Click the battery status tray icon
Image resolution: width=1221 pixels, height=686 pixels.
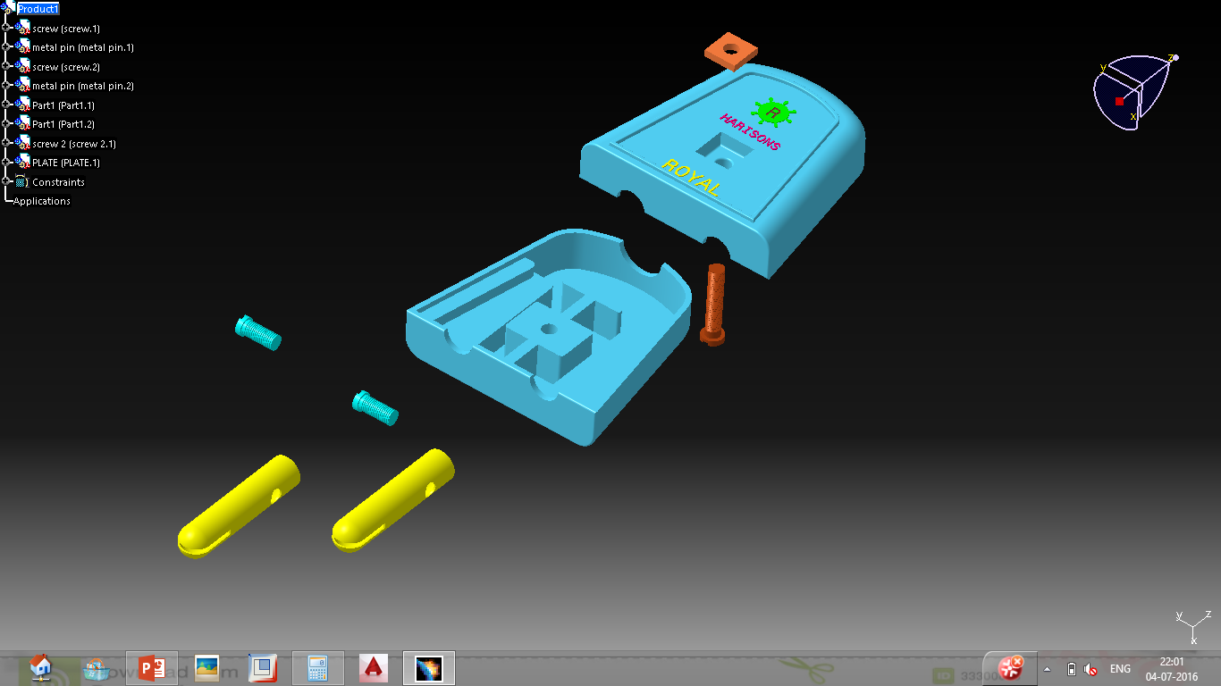pos(1072,669)
